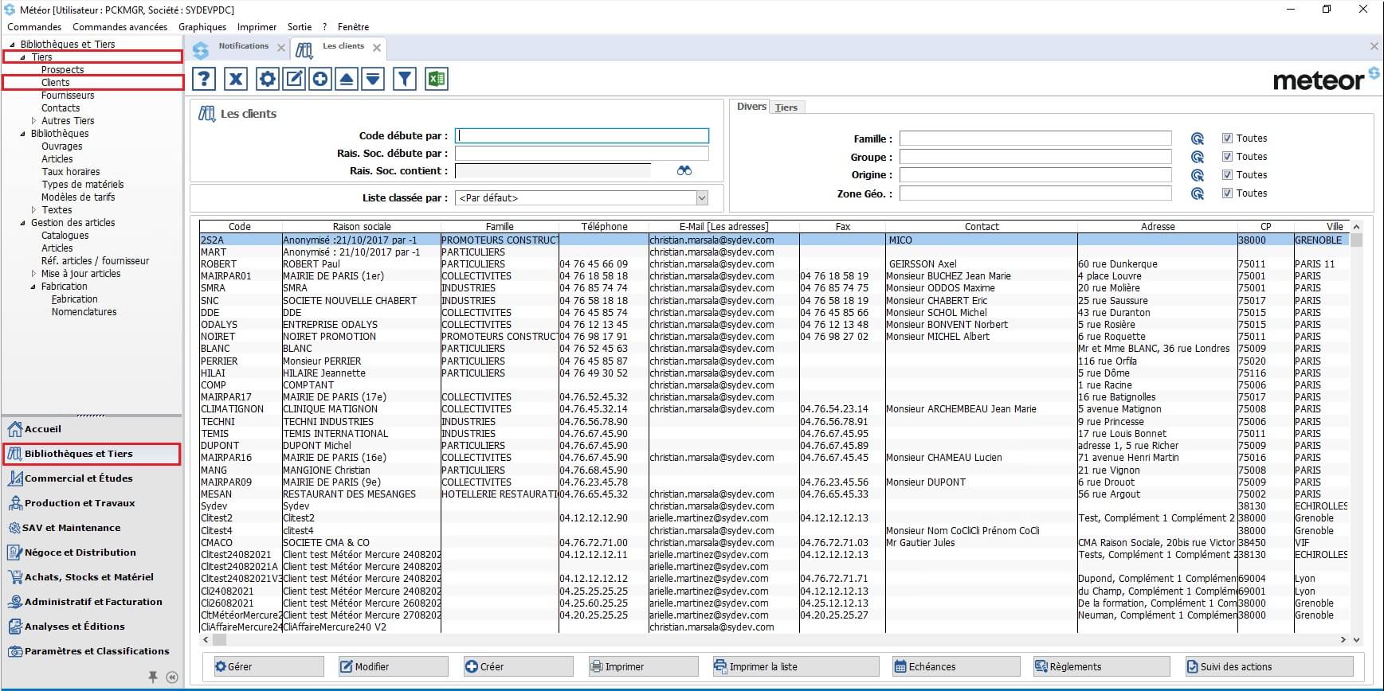The height and width of the screenshot is (691, 1384).
Task: Click lookup icon next to Zone Géo. field
Action: [1197, 193]
